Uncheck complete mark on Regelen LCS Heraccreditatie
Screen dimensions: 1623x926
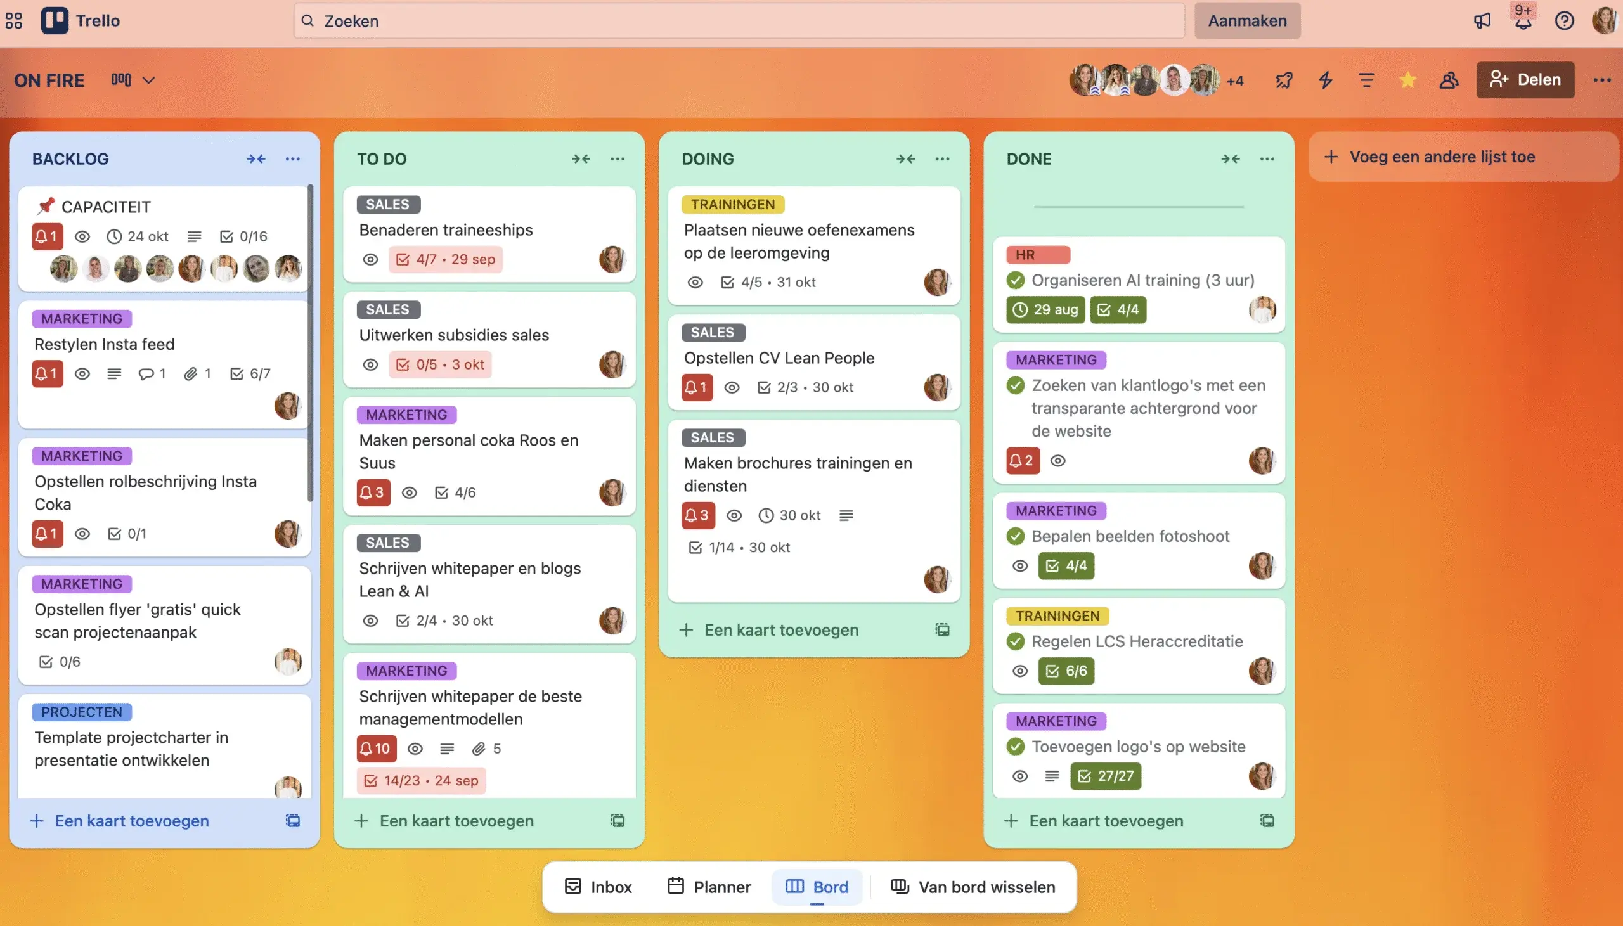(1016, 641)
